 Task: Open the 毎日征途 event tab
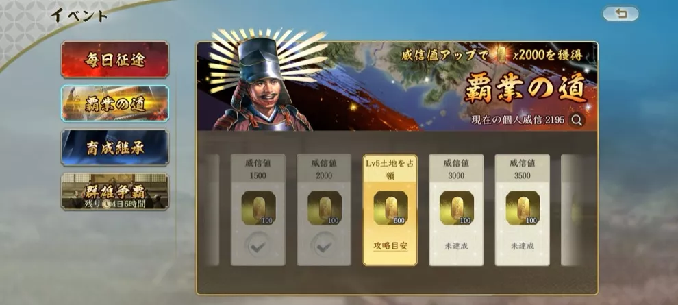[x=115, y=60]
